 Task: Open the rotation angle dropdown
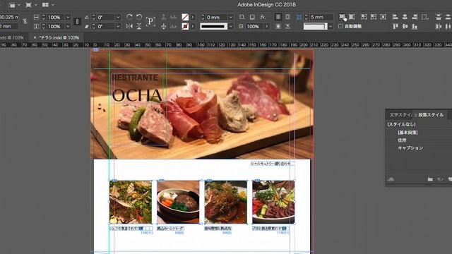point(118,17)
